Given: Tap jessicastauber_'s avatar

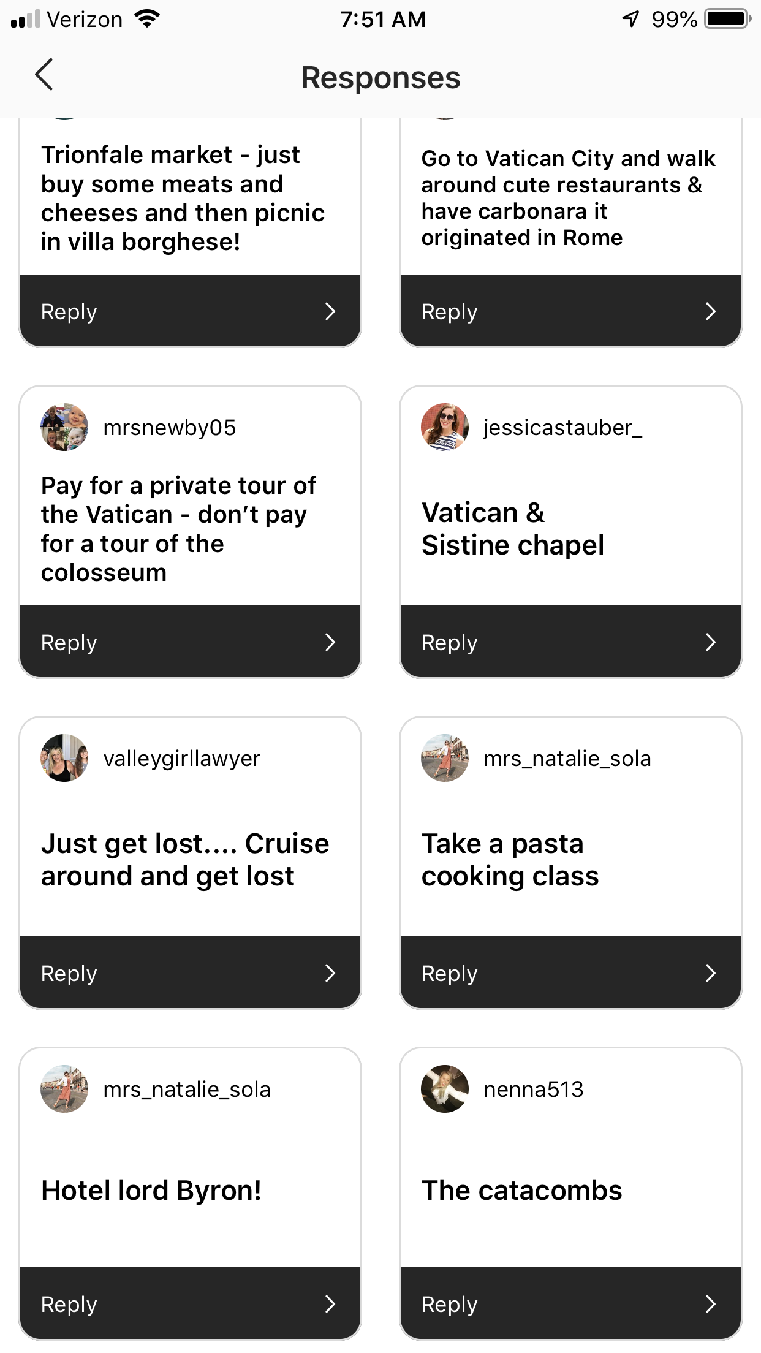Looking at the screenshot, I should click(x=445, y=427).
